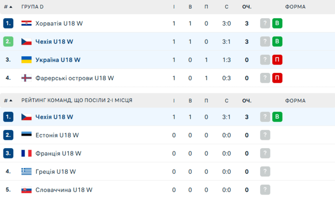This screenshot has width=335, height=198.
Task: Click the ФОРМА column header in Group D
Action: [295, 6]
